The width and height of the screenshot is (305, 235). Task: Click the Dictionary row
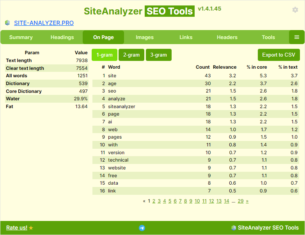(x=47, y=84)
